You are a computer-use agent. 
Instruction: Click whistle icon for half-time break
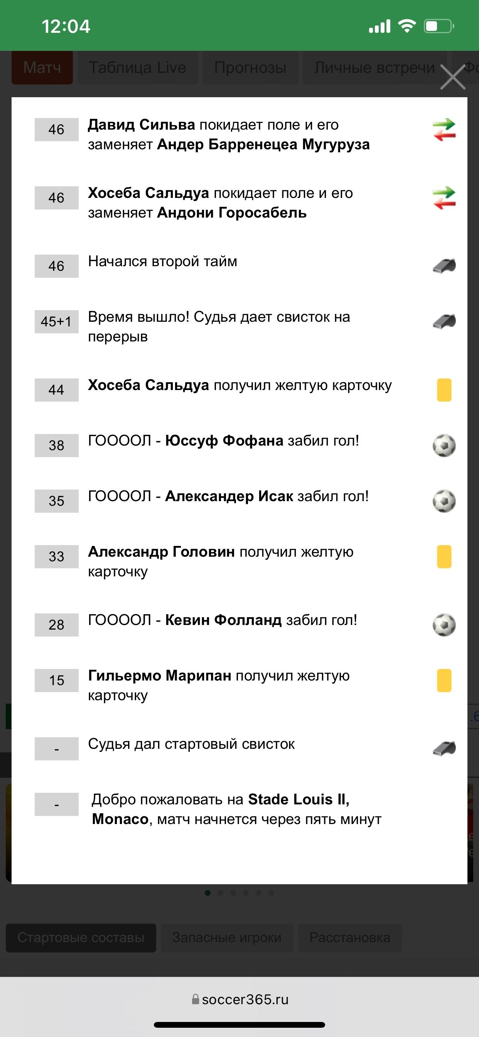coord(444,322)
